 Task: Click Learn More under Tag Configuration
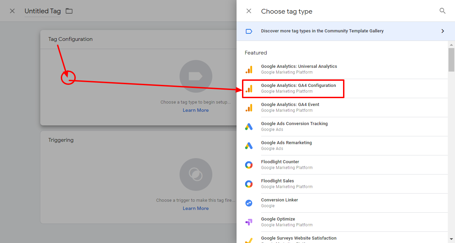196,110
